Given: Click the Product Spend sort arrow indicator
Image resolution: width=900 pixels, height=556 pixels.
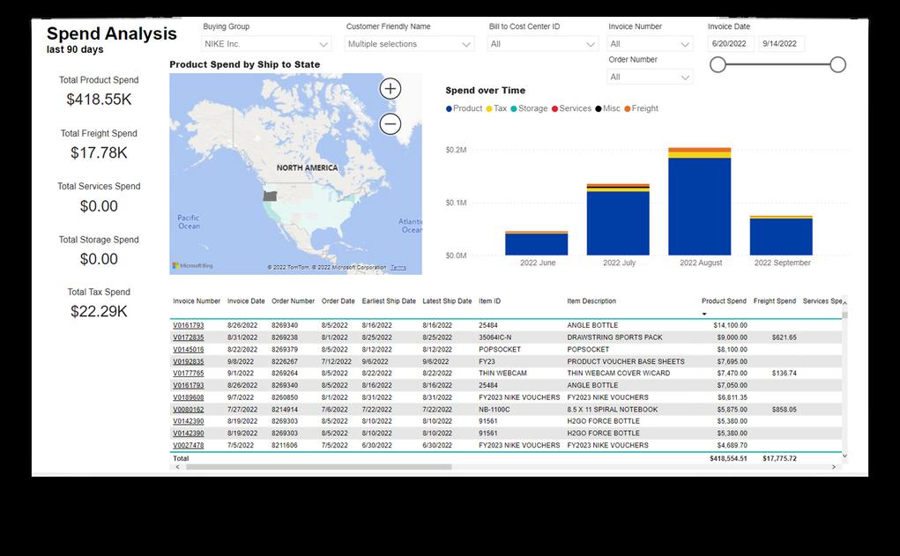Looking at the screenshot, I should [704, 314].
